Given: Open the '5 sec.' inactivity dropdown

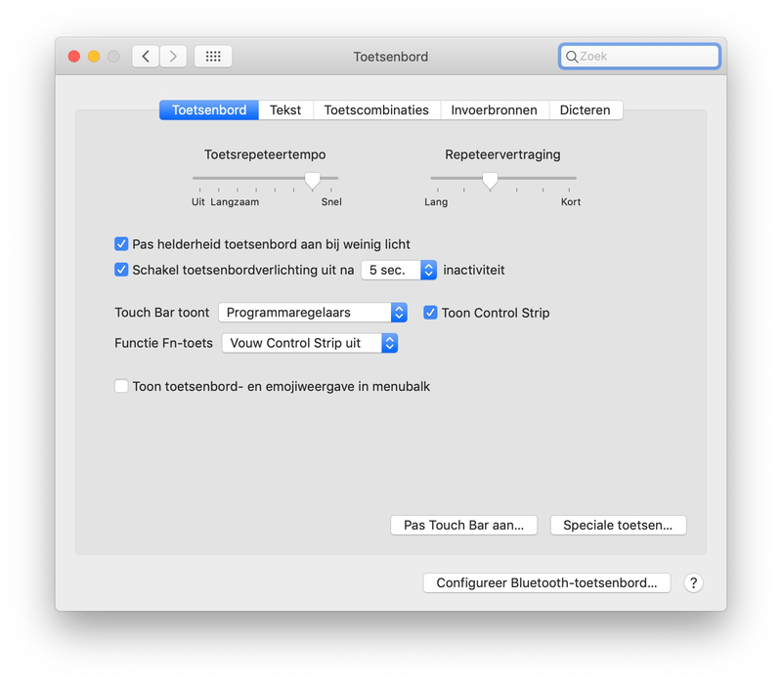Looking at the screenshot, I should point(399,270).
